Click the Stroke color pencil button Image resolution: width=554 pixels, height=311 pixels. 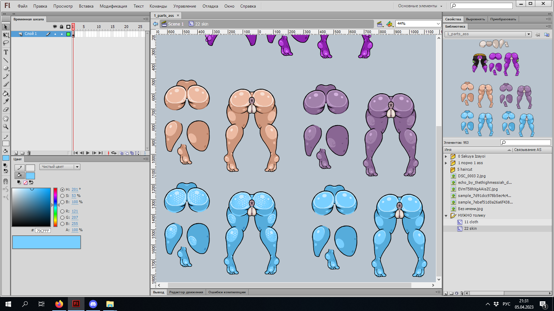click(x=19, y=168)
